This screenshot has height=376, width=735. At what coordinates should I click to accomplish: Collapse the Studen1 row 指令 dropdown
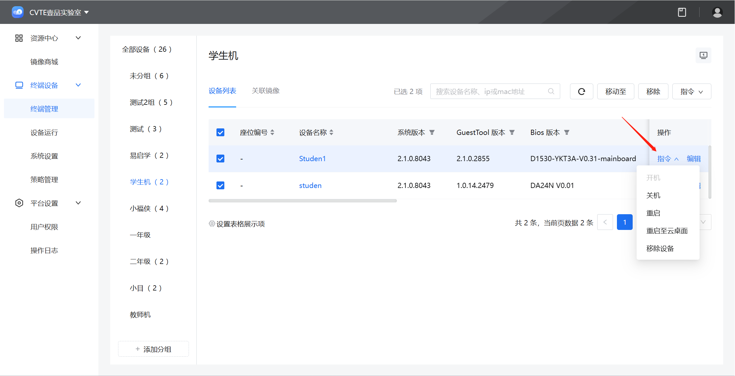click(668, 159)
